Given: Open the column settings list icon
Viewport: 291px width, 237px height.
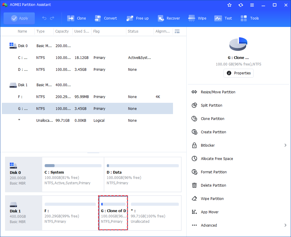Looking at the screenshot, I should tap(177, 31).
